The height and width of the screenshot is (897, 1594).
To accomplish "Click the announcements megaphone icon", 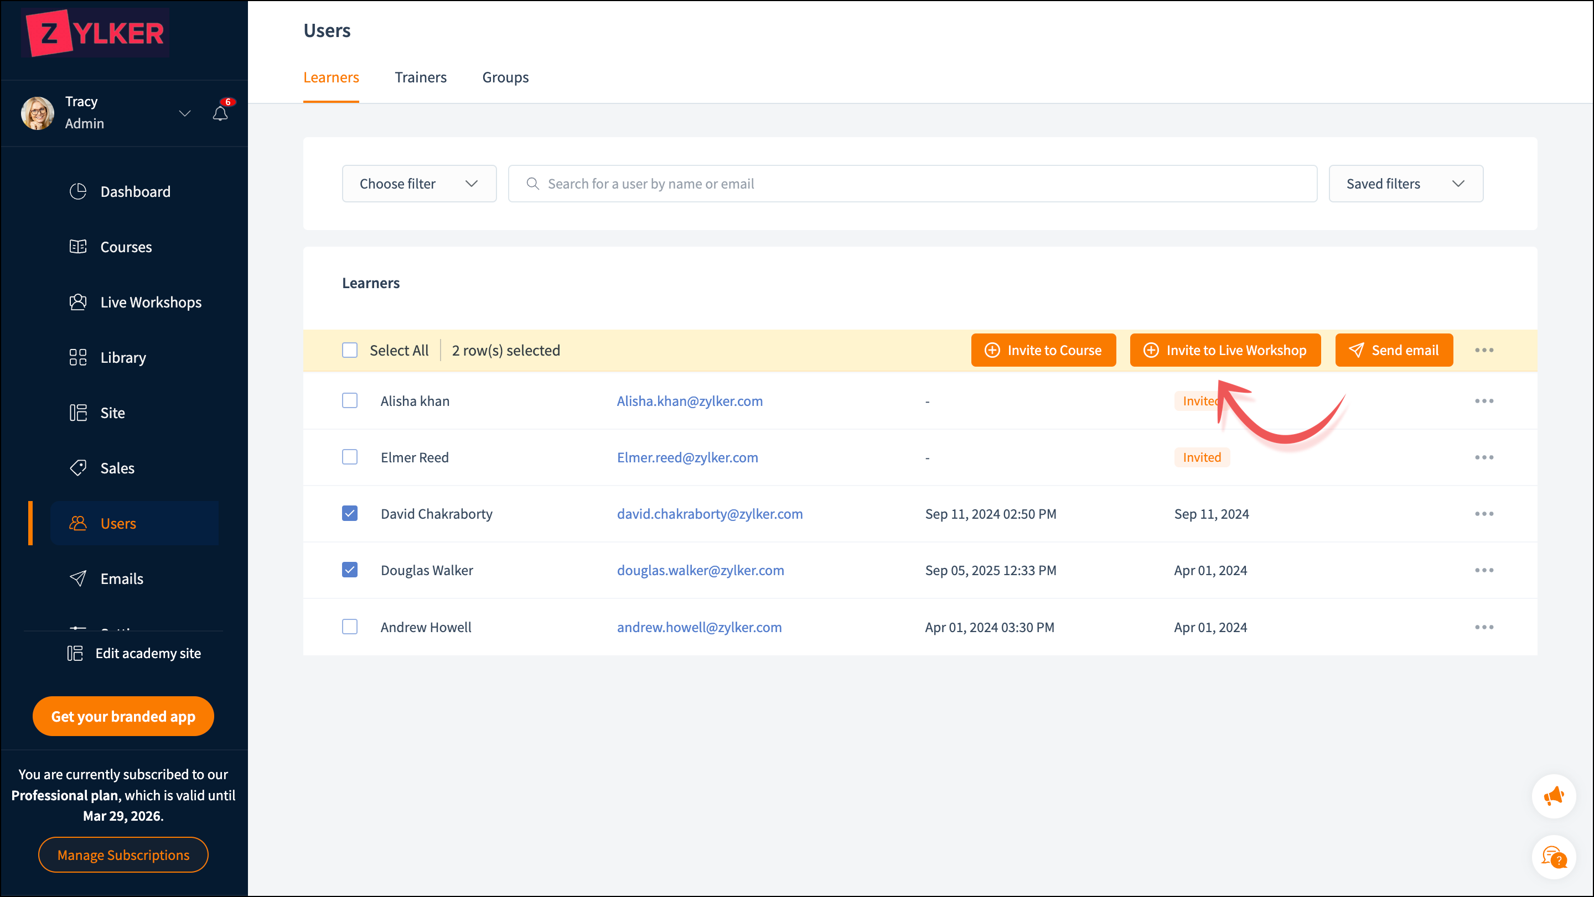I will 1553,796.
